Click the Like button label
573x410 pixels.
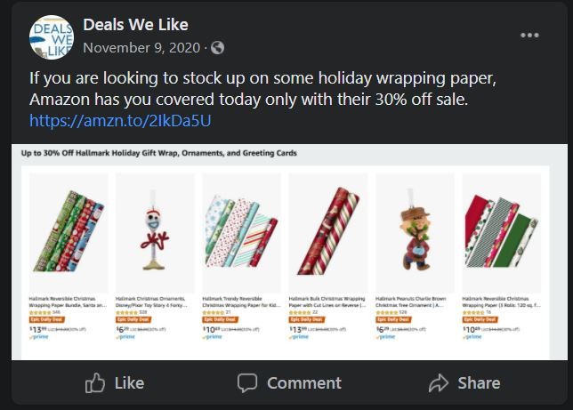point(129,383)
